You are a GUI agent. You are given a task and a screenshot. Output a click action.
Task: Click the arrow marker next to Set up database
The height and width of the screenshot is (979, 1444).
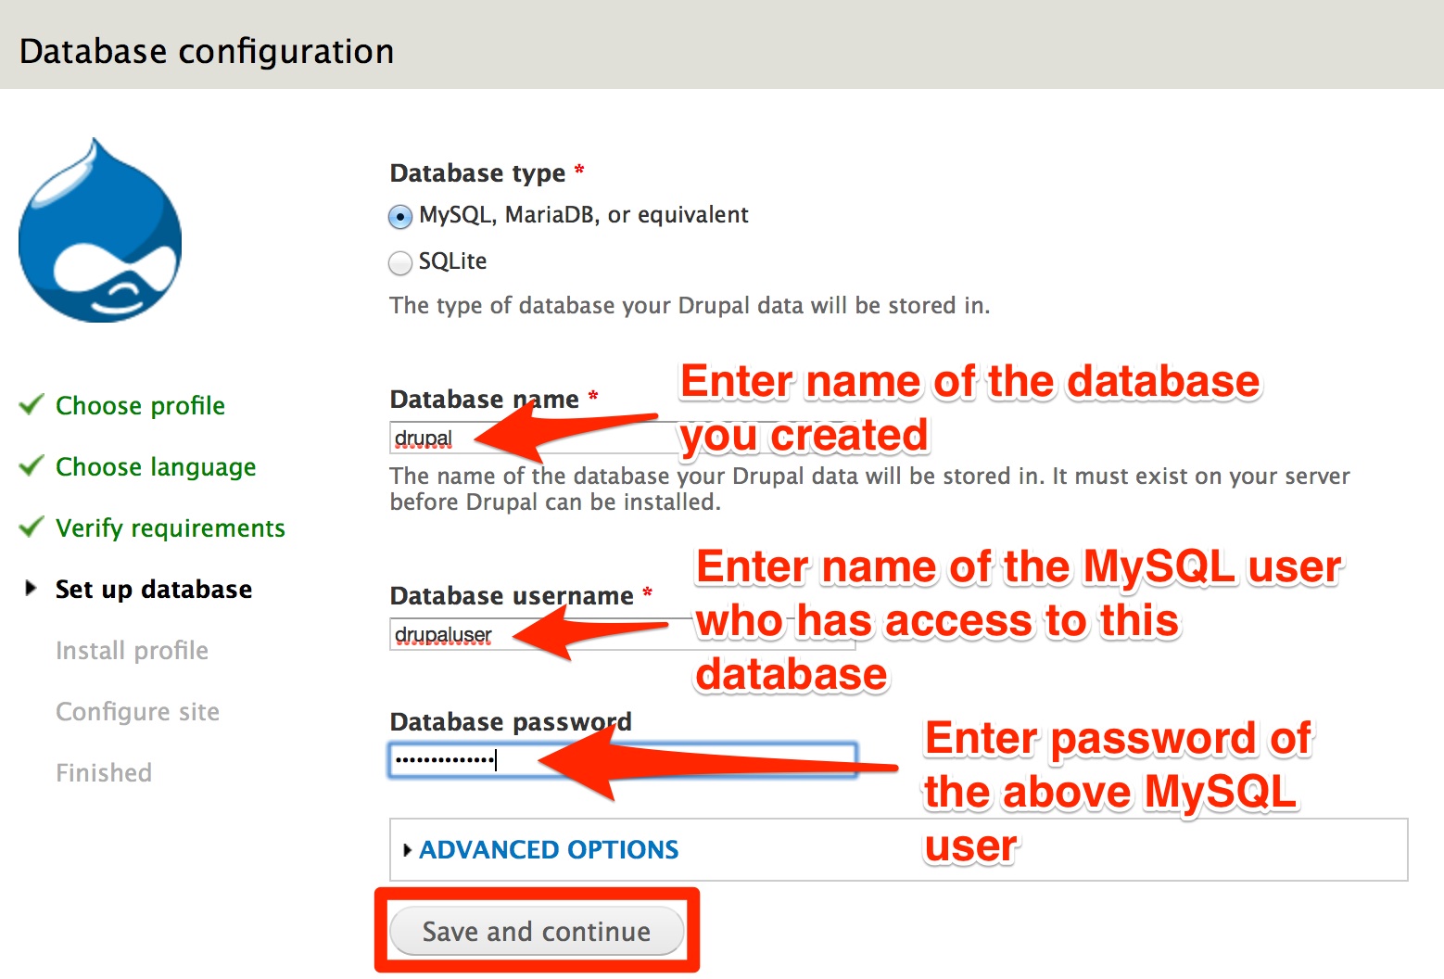point(29,586)
